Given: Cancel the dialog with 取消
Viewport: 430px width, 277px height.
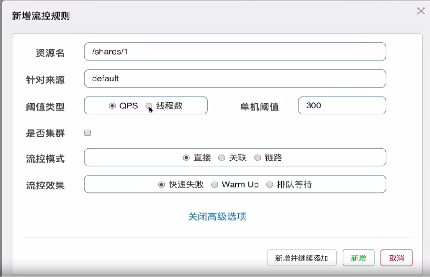Looking at the screenshot, I should point(396,258).
